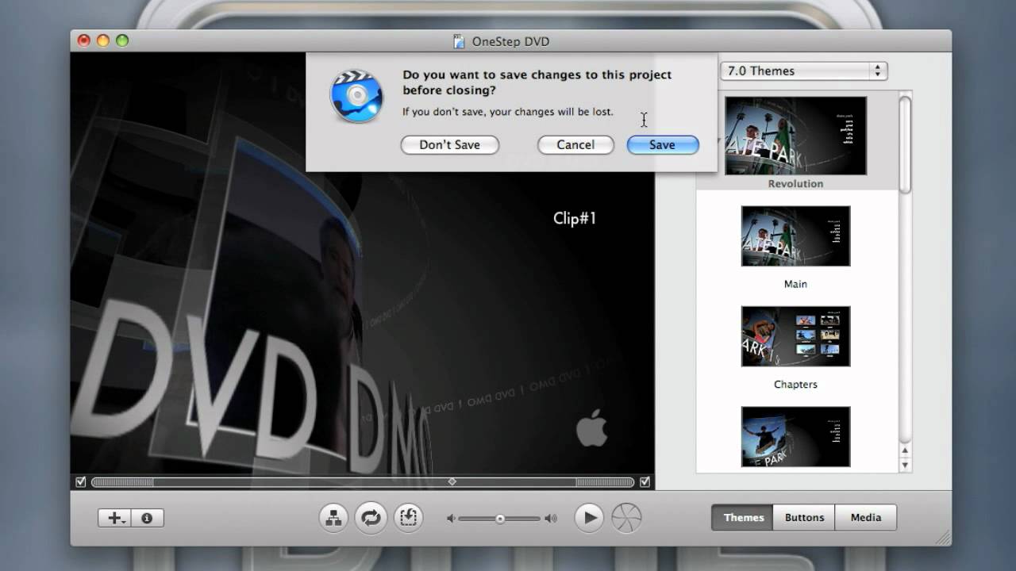1016x571 pixels.
Task: Click the theme list scroll up arrow
Action: 905,452
